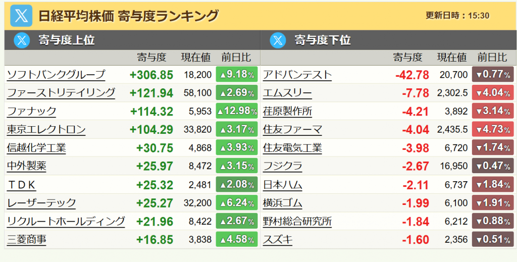Viewport: 517px width, 262px height.
Task: Go to the 東京エレクトロン page
Action: coord(46,130)
